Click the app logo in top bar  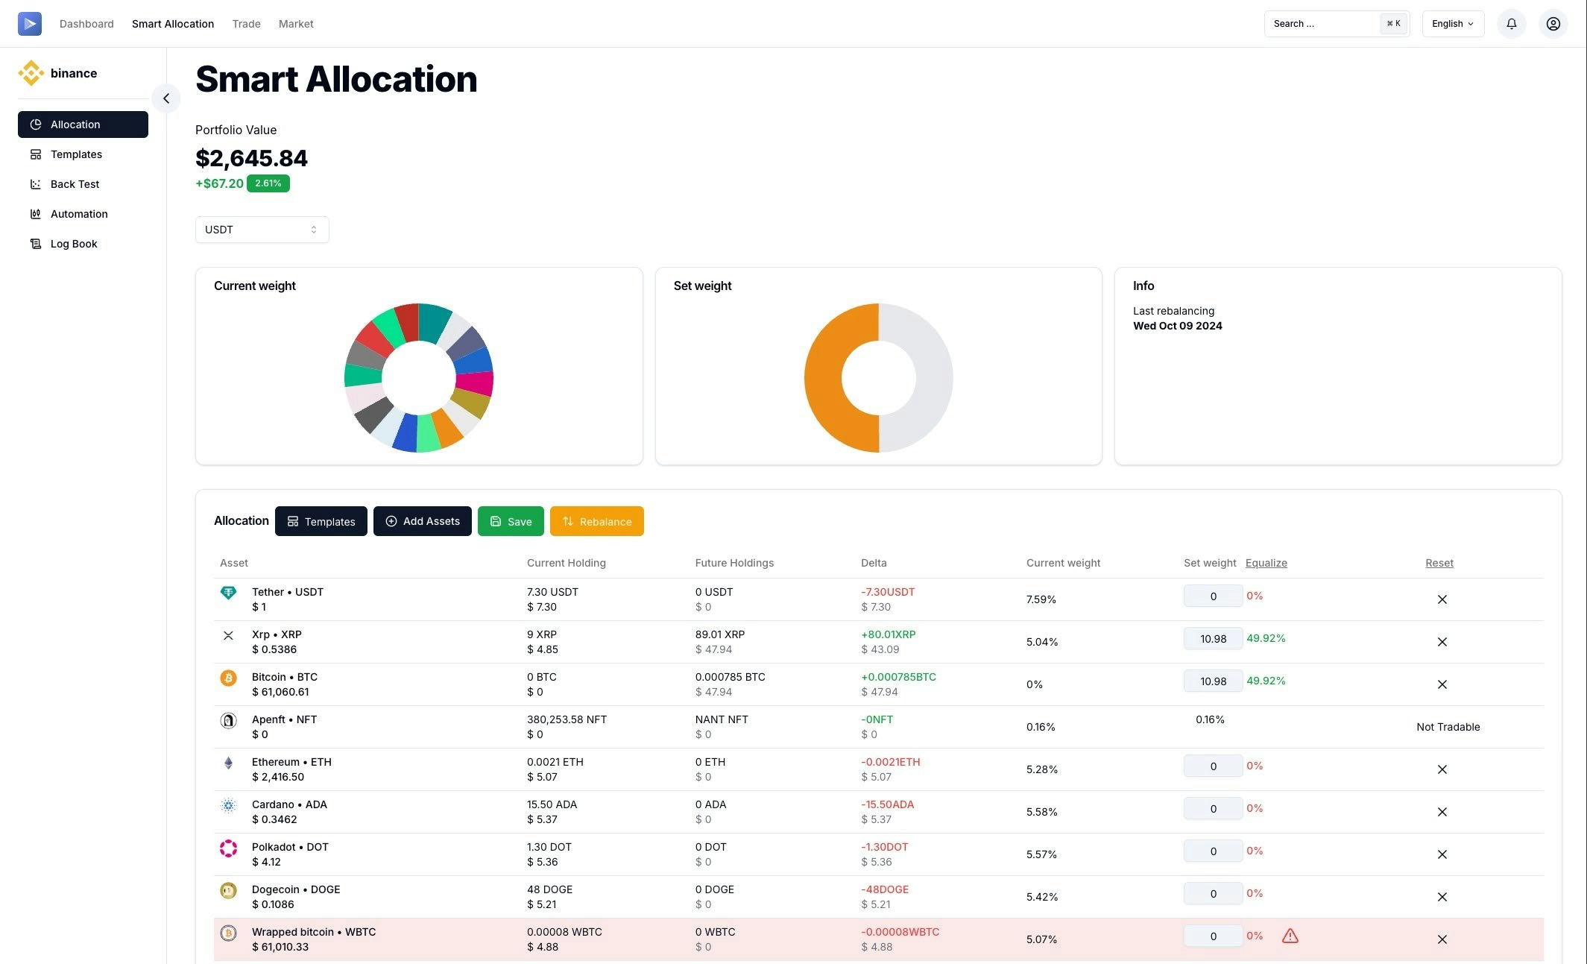click(x=30, y=24)
